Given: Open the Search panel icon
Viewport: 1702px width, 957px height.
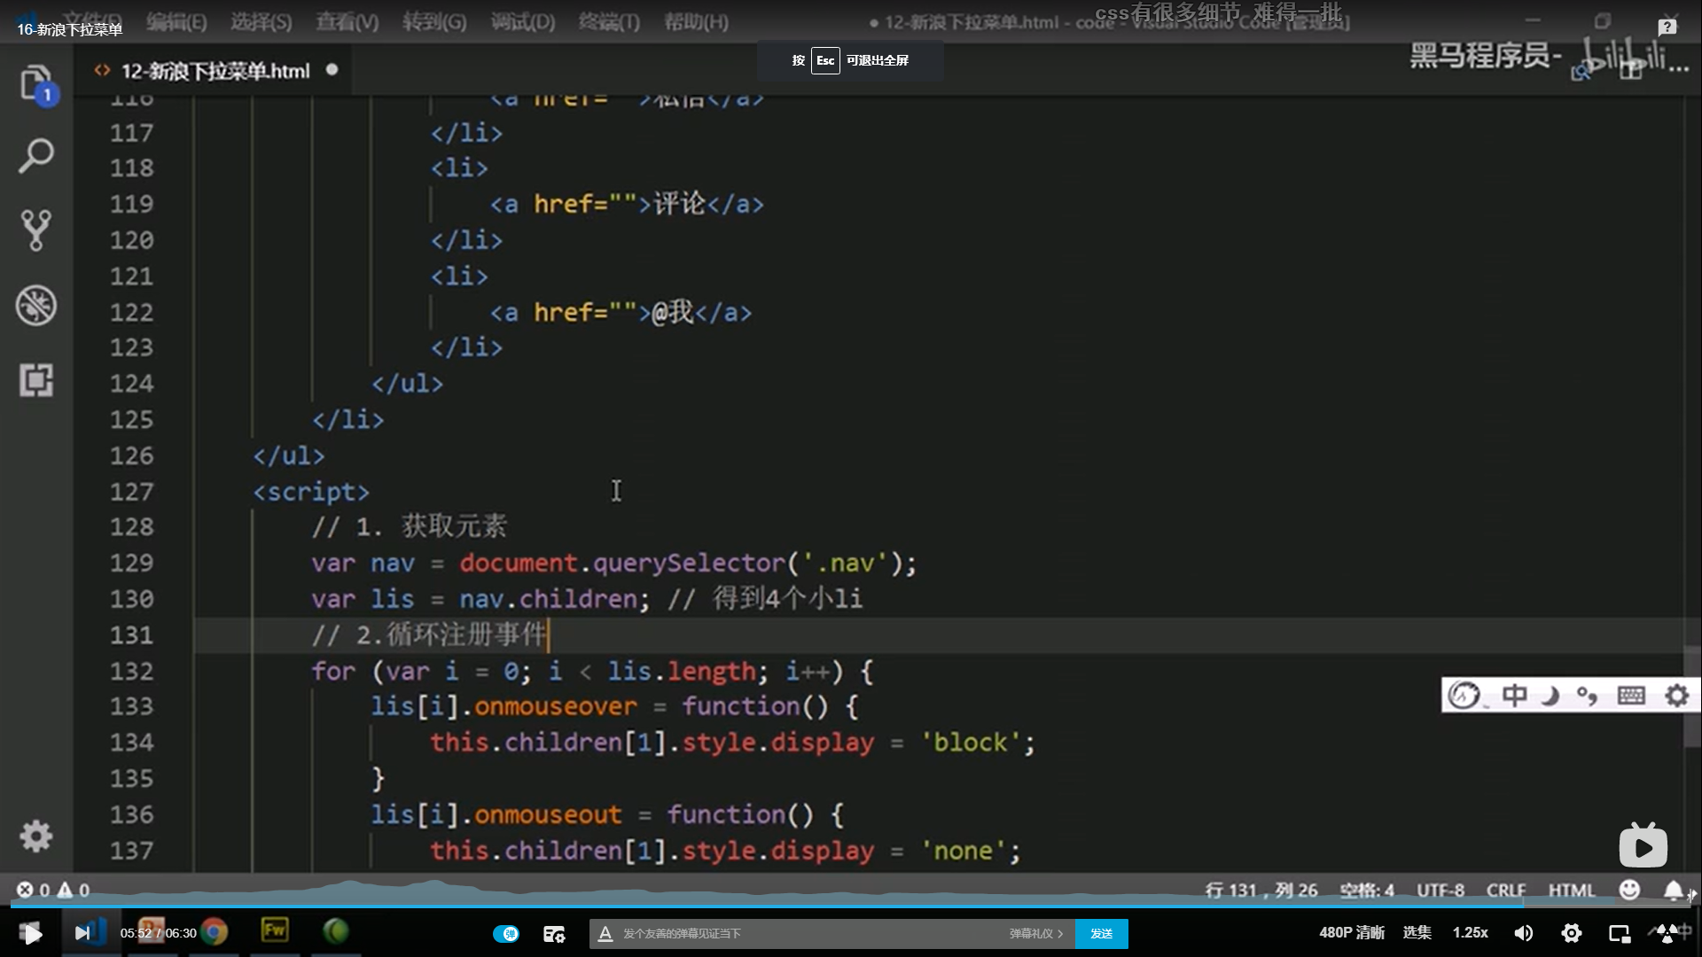Looking at the screenshot, I should click(x=35, y=157).
